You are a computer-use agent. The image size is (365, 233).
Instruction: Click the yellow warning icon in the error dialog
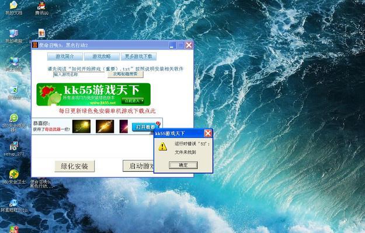pyautogui.click(x=162, y=146)
